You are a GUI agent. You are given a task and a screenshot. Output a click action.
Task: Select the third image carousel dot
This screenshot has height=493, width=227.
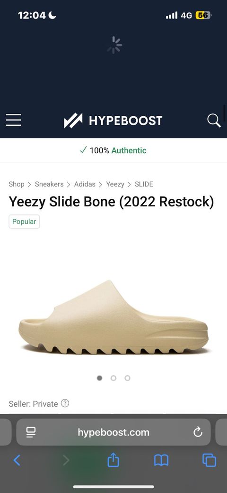pos(127,378)
